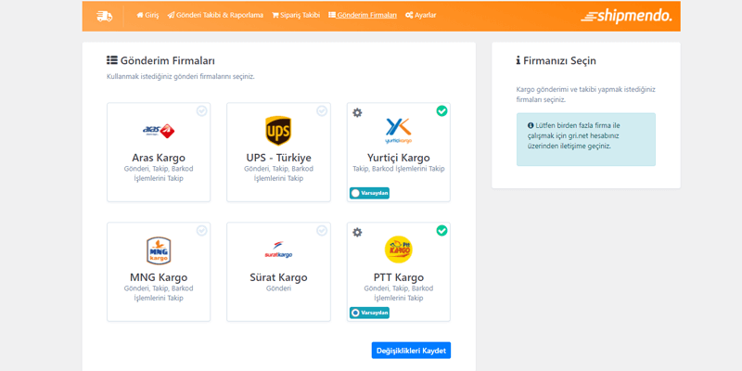Screen dimensions: 742x371
Task: Click the shipmendo brand logo
Action: pos(626,16)
